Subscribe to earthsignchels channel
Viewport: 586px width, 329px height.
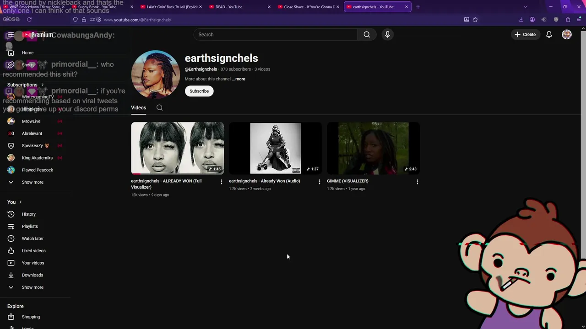[x=199, y=91]
